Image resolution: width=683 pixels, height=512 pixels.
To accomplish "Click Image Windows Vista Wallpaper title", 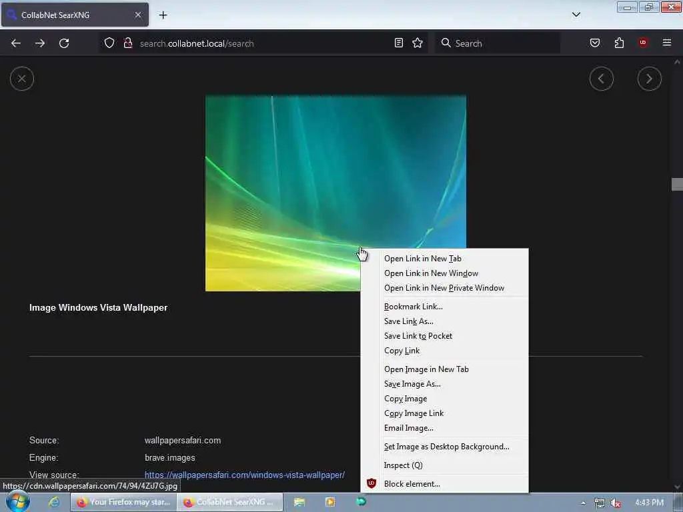I will coord(98,308).
